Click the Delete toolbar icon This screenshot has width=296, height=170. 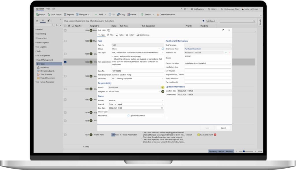coord(129,14)
